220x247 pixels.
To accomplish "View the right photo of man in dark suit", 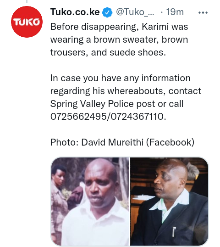I will (x=170, y=201).
